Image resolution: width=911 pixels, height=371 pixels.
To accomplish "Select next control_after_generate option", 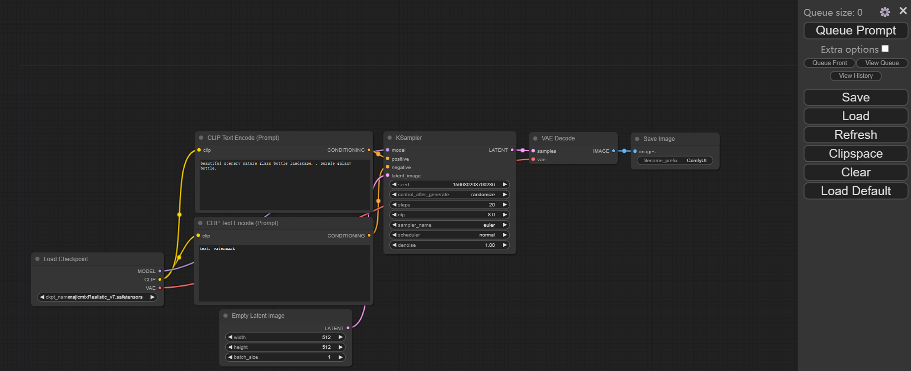I will pos(505,195).
